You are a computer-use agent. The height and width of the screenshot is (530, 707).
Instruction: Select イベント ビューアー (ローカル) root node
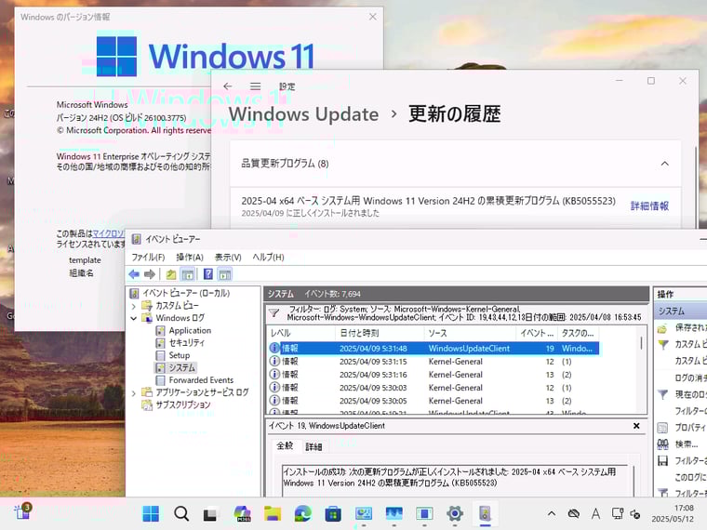tap(186, 293)
